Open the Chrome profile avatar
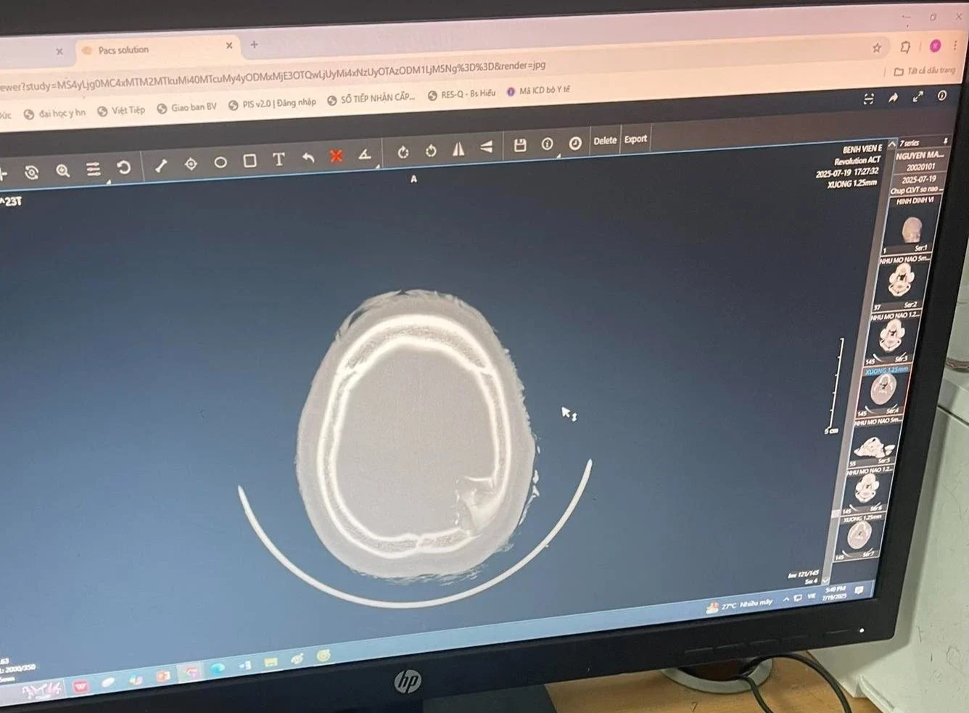 click(935, 46)
